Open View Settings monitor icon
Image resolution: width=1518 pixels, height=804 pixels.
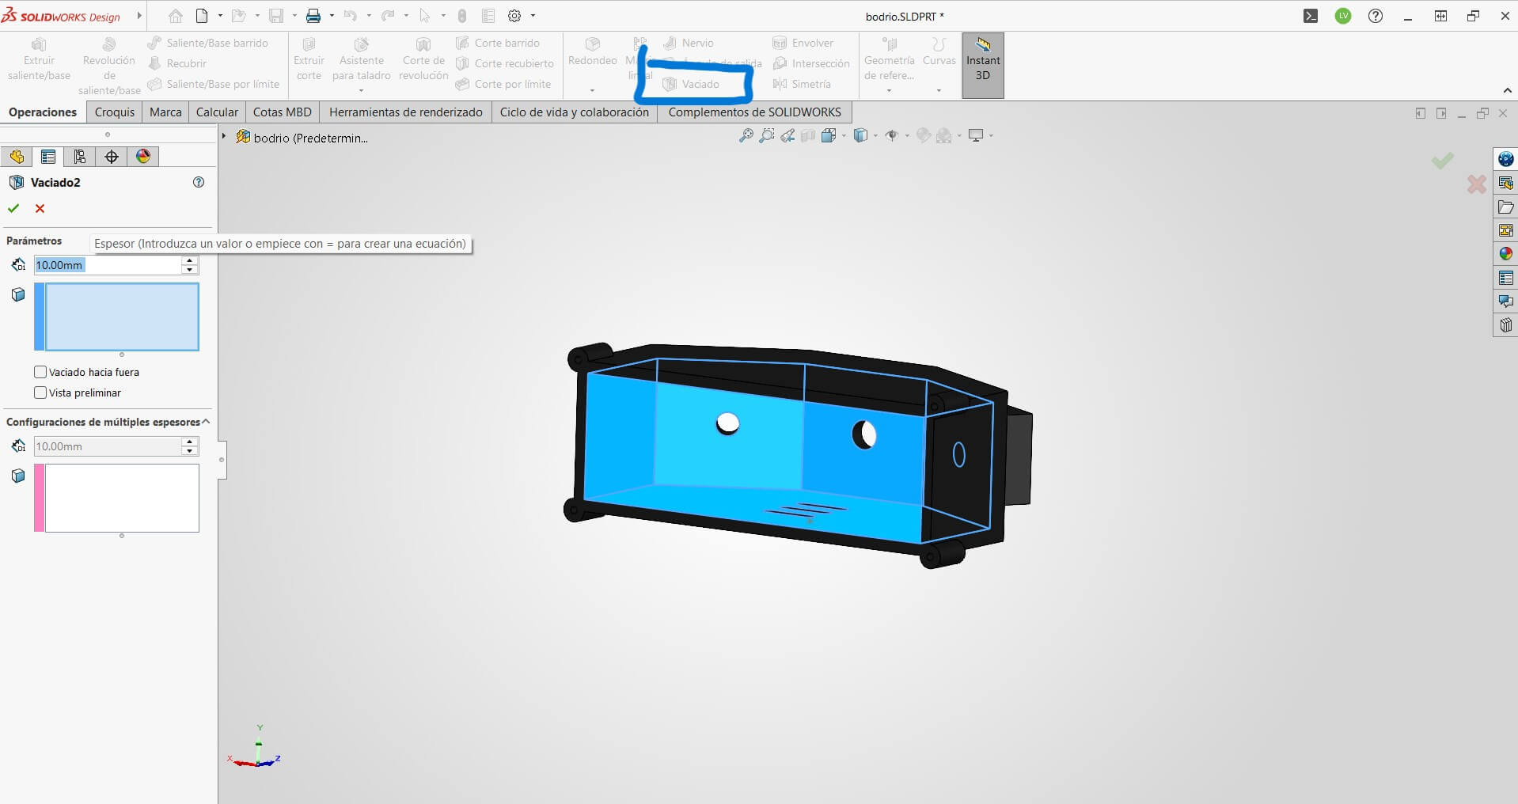click(x=976, y=136)
